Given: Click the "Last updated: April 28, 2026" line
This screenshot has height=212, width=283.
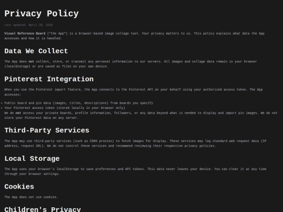Looking at the screenshot, I should point(28,25).
